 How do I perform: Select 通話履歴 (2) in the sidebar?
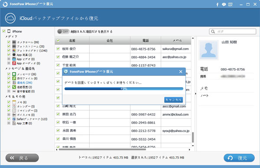(x=24, y=87)
